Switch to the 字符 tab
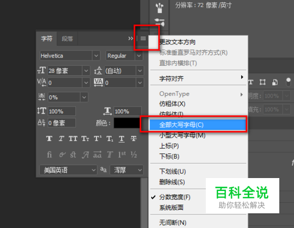The height and width of the screenshot is (228, 294). pyautogui.click(x=46, y=38)
